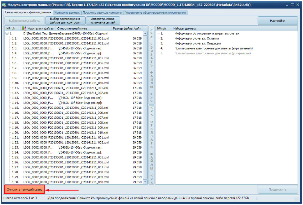Click Выбор расположения файлов для контроля
This screenshot has width=303, height=205.
coord(65,21)
